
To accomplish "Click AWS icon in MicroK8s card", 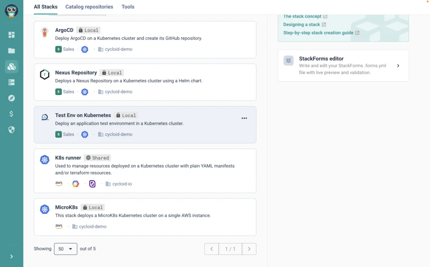I will 59,226.
